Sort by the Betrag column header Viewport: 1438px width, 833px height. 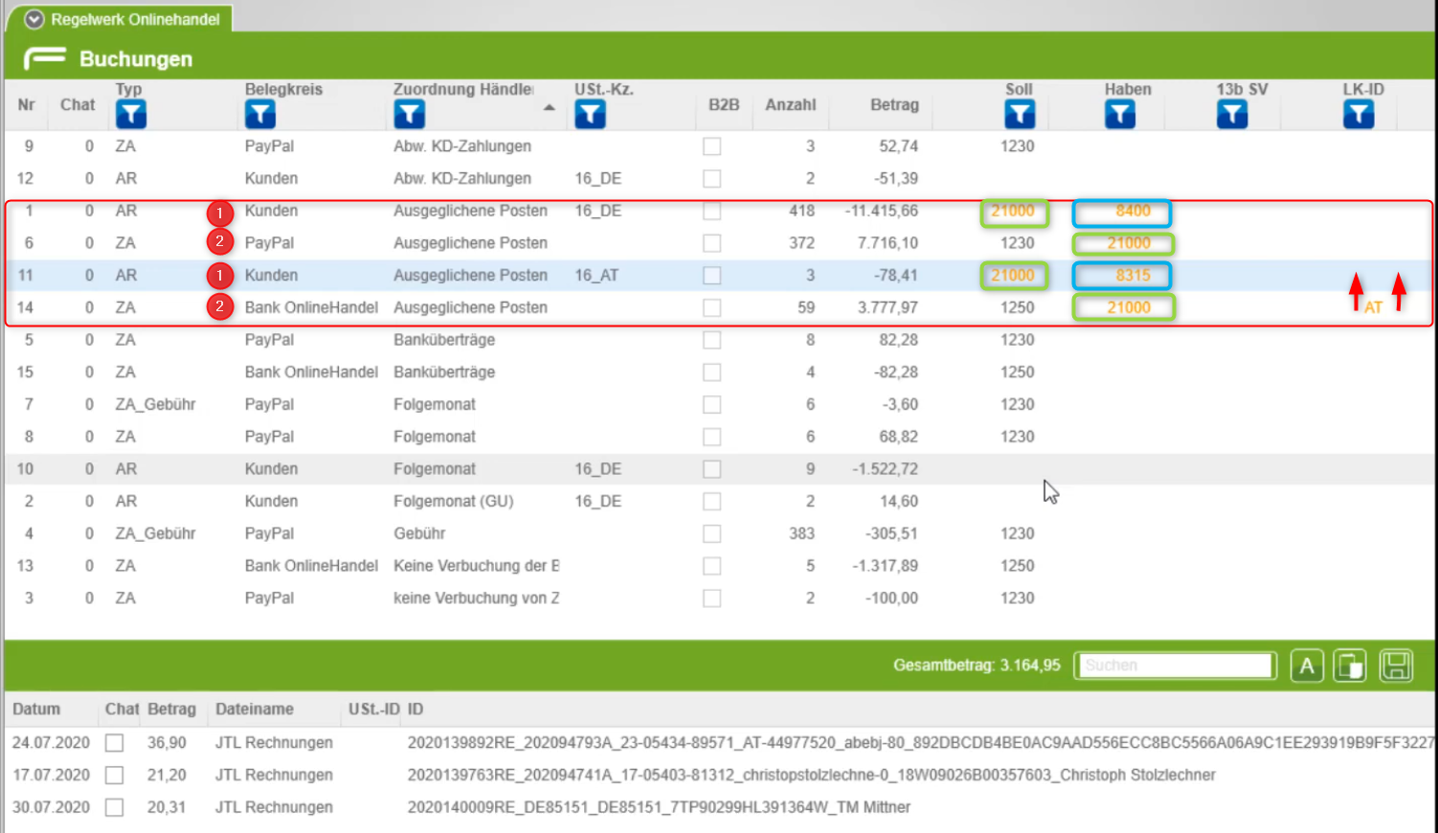(893, 104)
